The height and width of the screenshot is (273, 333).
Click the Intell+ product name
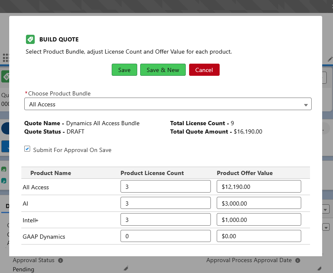31,220
